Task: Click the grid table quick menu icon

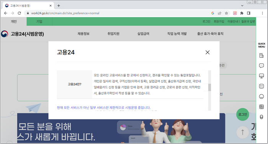Action: click(x=261, y=107)
